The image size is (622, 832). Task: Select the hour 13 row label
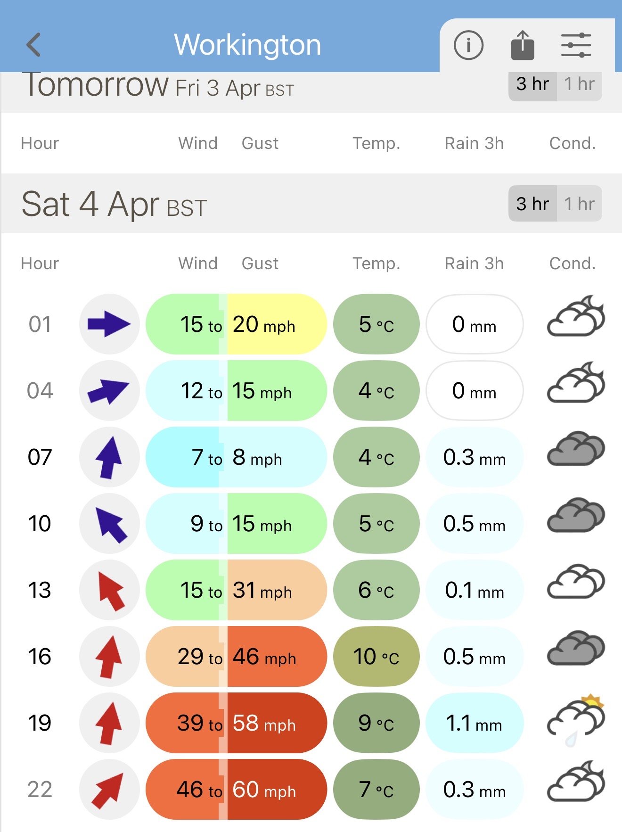[40, 590]
